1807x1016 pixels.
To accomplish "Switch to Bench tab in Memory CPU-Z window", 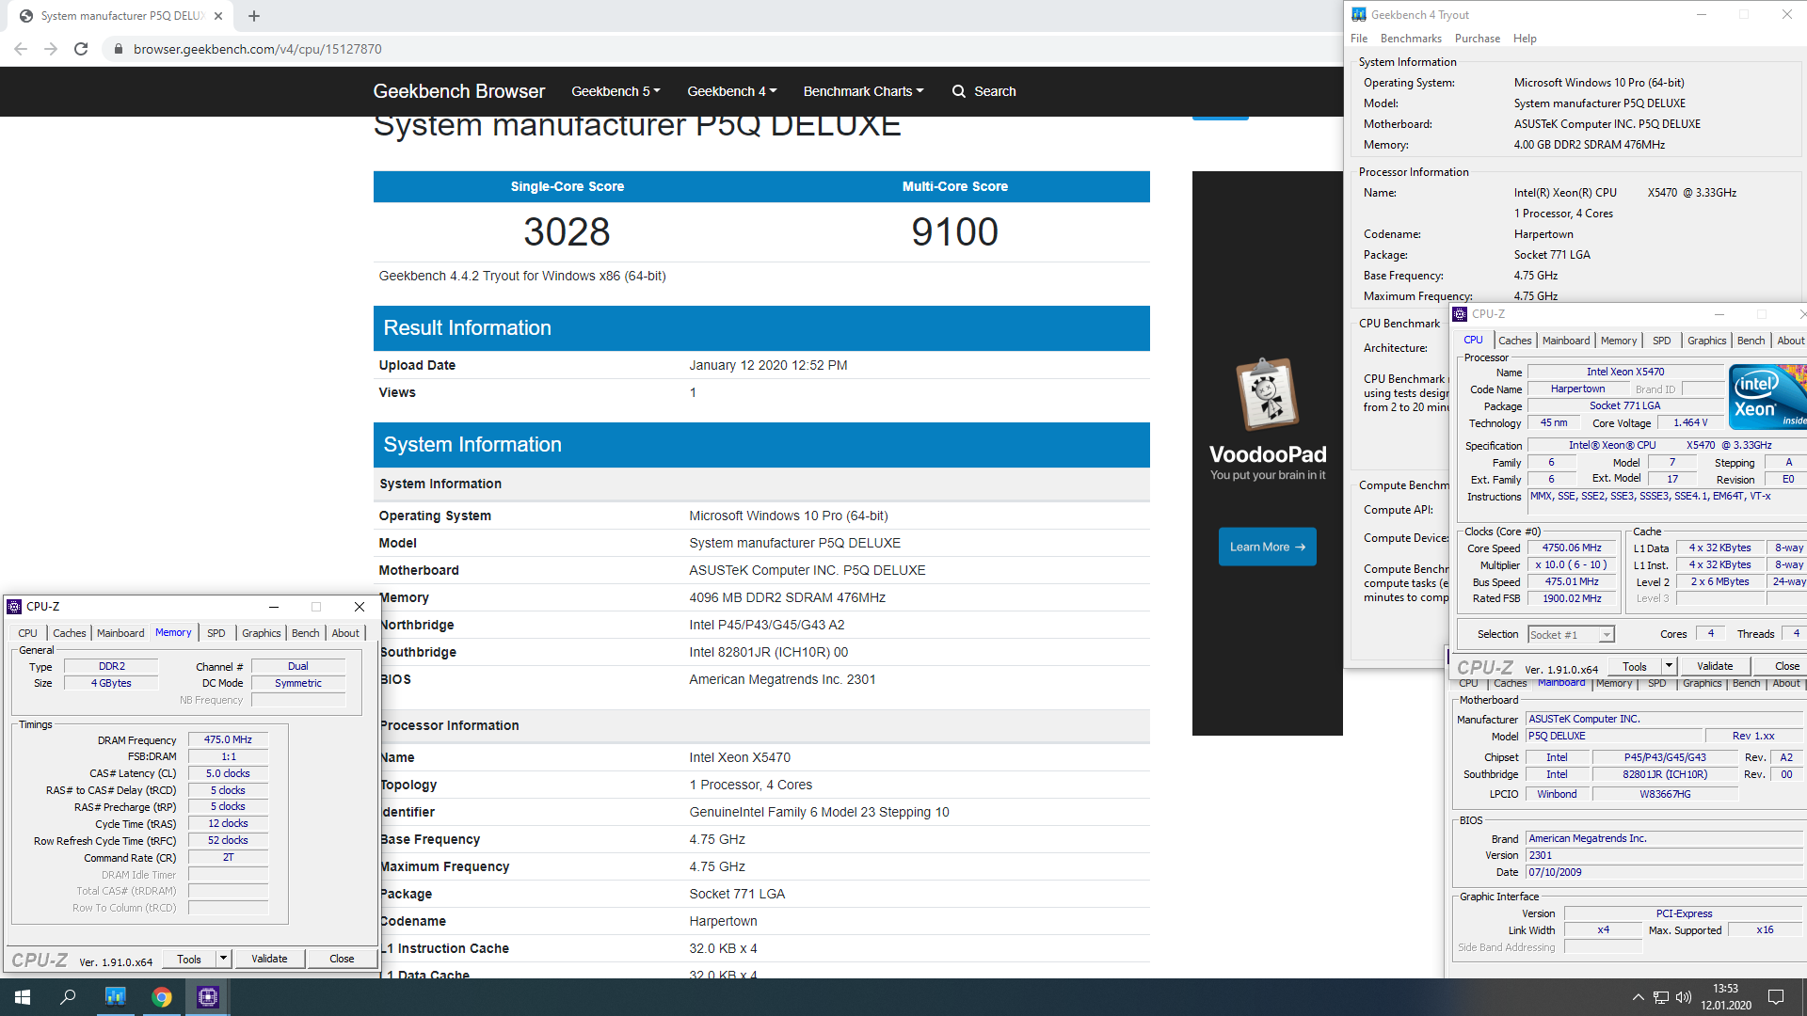I will (x=305, y=633).
